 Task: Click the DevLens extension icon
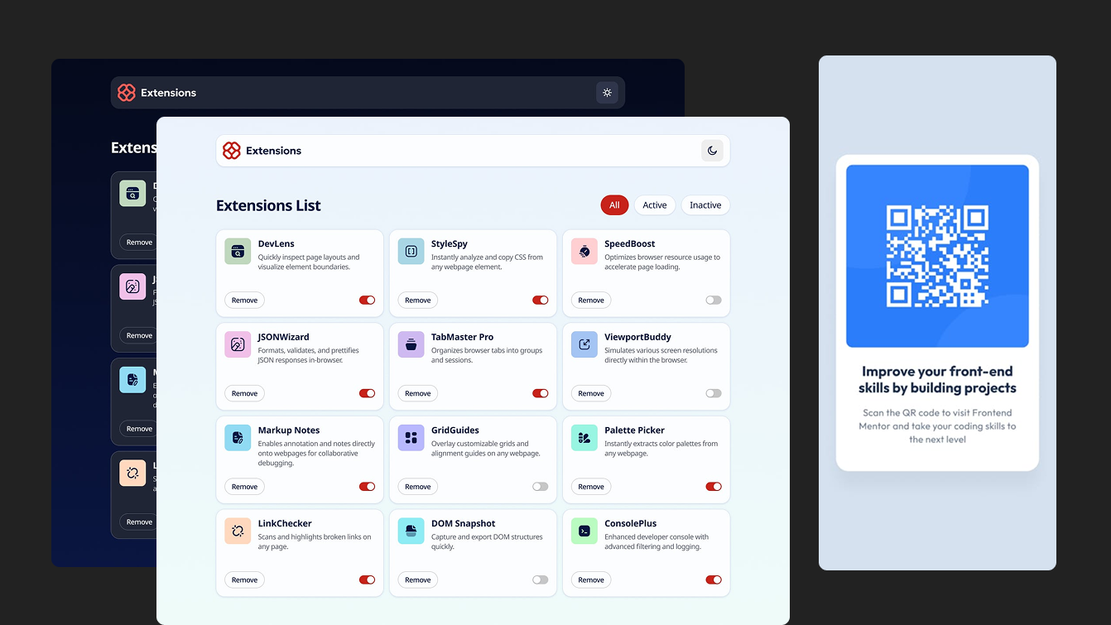pos(238,252)
